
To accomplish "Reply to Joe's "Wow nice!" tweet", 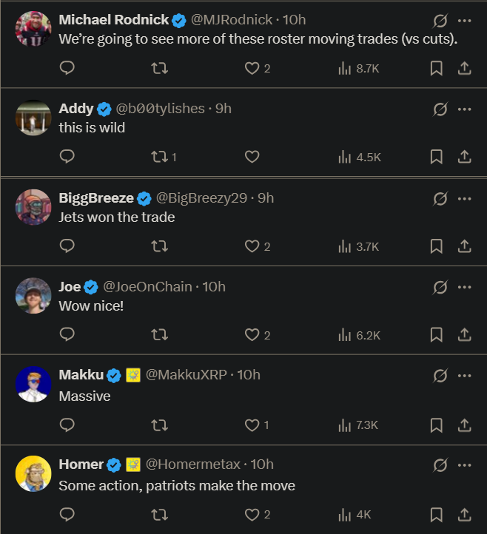I will tap(67, 335).
